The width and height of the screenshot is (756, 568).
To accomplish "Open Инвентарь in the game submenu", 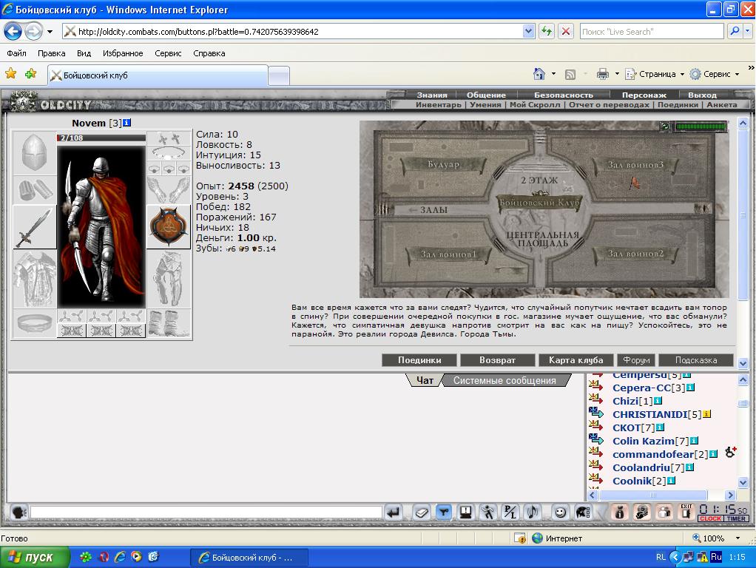I will 438,104.
